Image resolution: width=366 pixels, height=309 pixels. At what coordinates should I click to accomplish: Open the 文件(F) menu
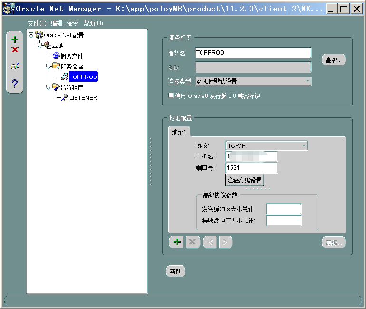[37, 23]
